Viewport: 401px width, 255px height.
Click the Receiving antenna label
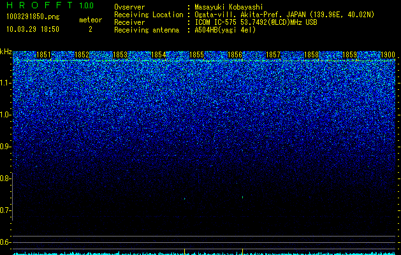(147, 30)
